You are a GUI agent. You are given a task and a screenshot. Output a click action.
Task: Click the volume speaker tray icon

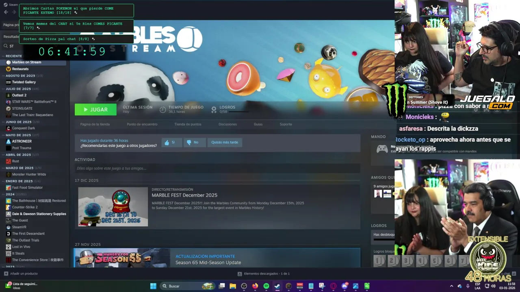[493, 286]
